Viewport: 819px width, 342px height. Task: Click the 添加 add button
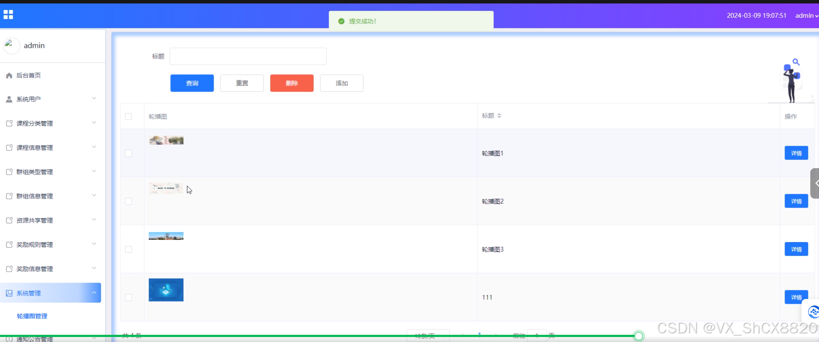(x=342, y=83)
